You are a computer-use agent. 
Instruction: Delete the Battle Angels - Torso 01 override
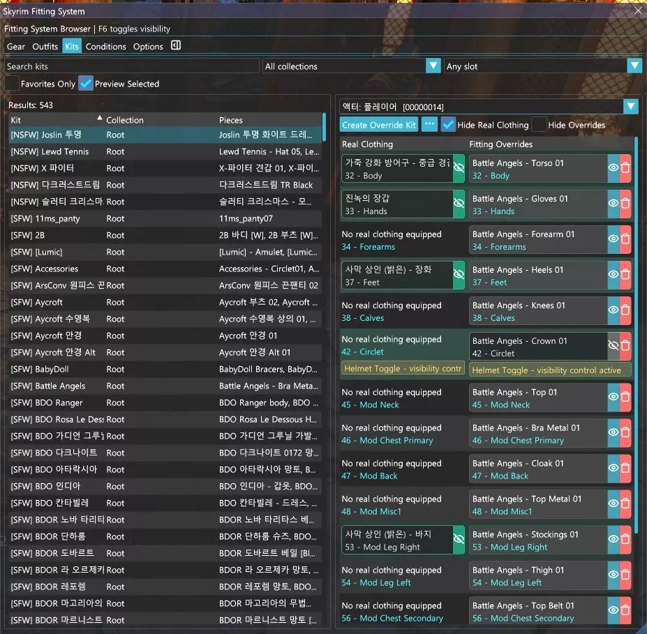625,168
